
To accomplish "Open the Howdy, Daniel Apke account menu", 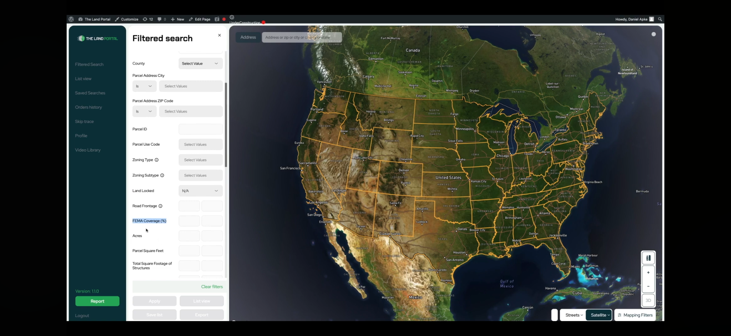I will 635,19.
